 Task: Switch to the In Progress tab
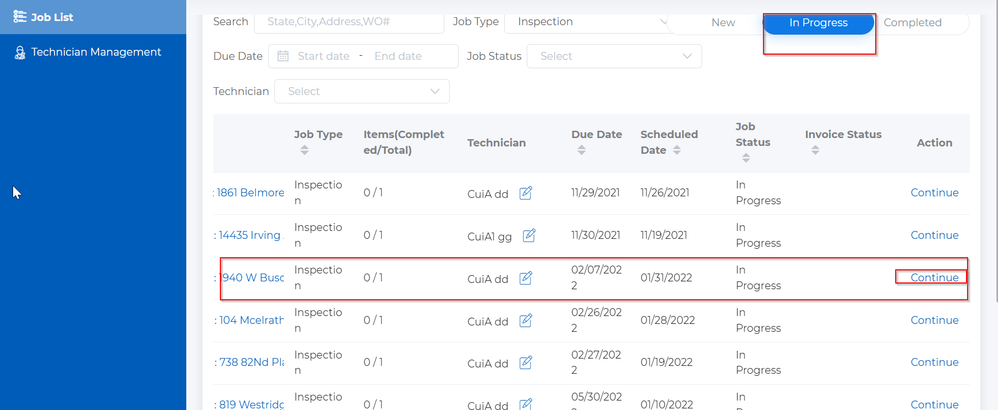[819, 23]
